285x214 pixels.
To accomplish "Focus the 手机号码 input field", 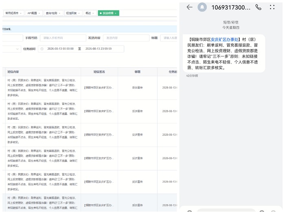I will (x=63, y=38).
